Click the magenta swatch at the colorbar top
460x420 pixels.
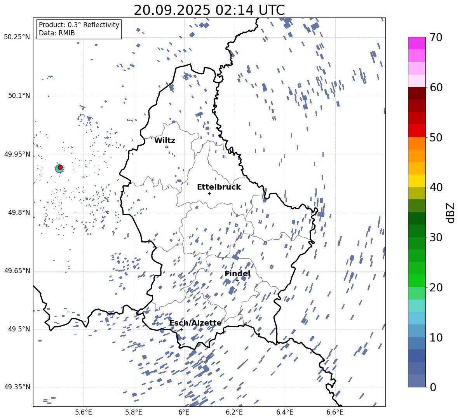[416, 43]
